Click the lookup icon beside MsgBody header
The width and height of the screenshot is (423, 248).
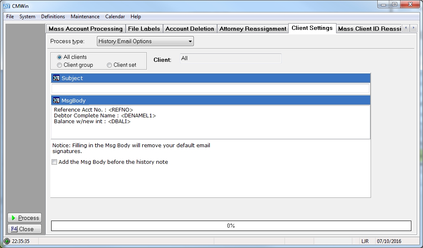56,100
